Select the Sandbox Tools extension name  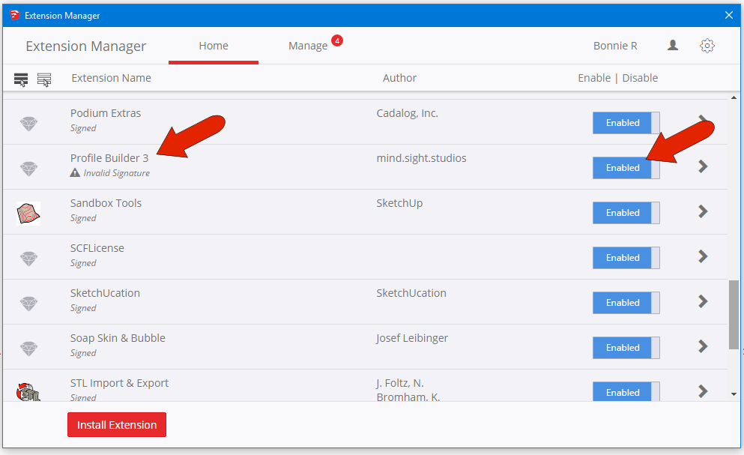click(106, 203)
